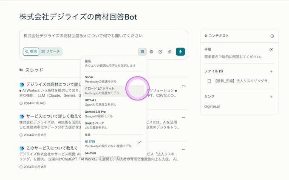Open thread サービスについて詳しく教えて

coord(54,116)
